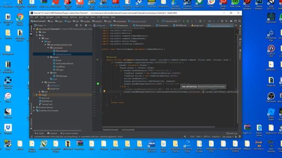Viewport: 282px width, 158px height.
Task: Click the green square gutter marker
Action: point(98,83)
